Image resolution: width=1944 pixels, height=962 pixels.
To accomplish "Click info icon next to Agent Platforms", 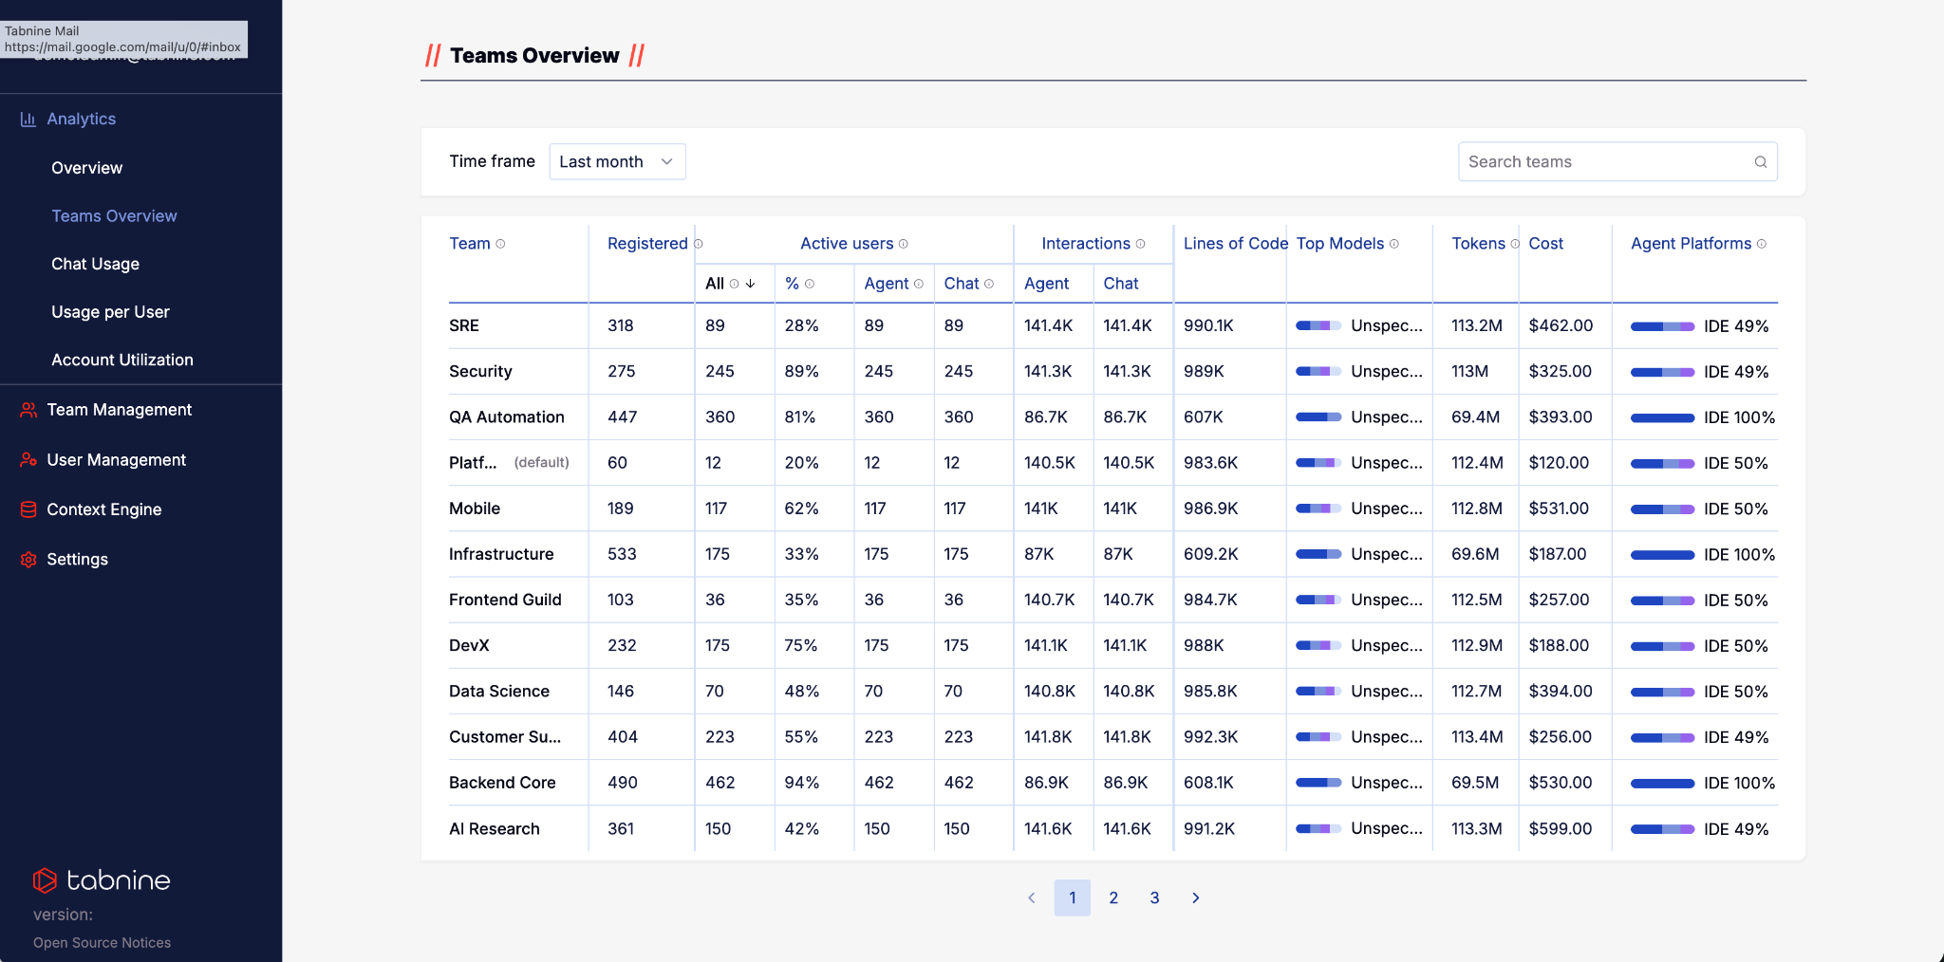I will tap(1762, 244).
